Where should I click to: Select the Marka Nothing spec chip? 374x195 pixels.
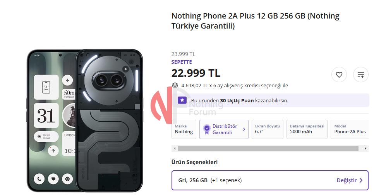click(x=184, y=129)
